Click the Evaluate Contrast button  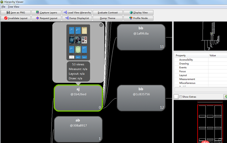(x=108, y=12)
